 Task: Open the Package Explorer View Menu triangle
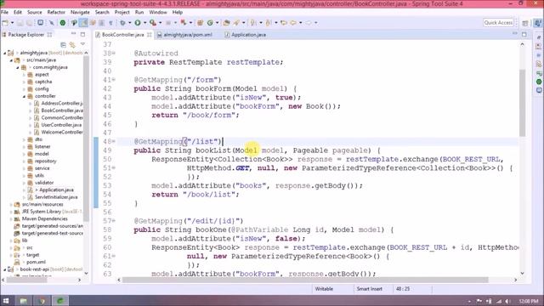tap(82, 44)
